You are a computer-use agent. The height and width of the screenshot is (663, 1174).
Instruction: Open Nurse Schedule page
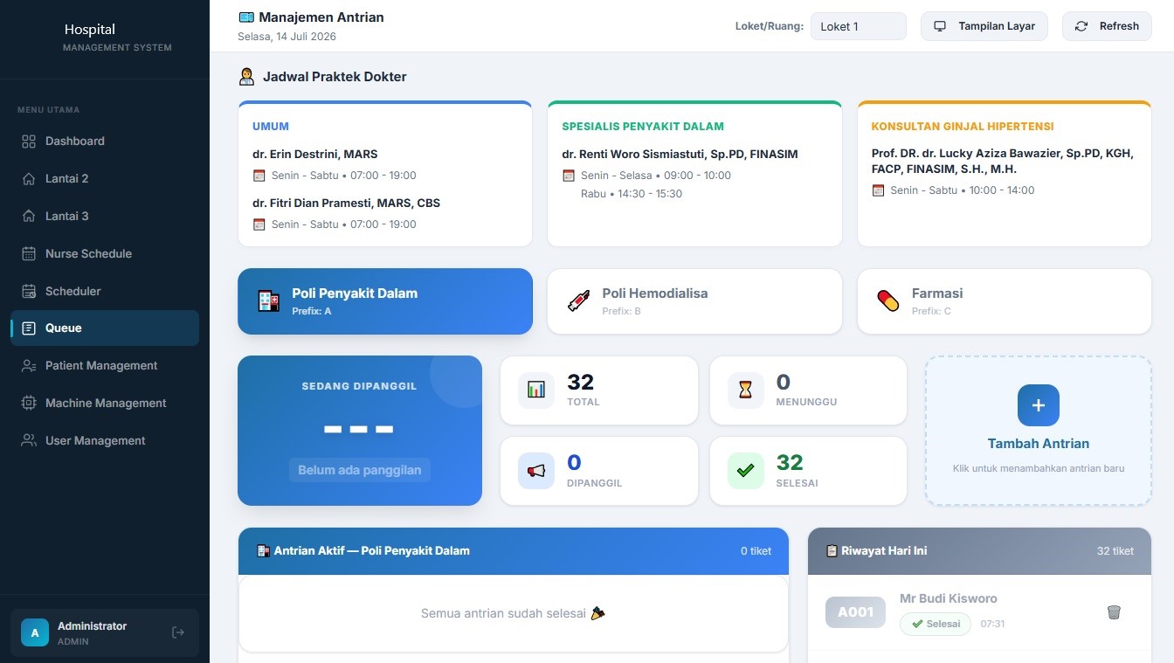point(105,254)
